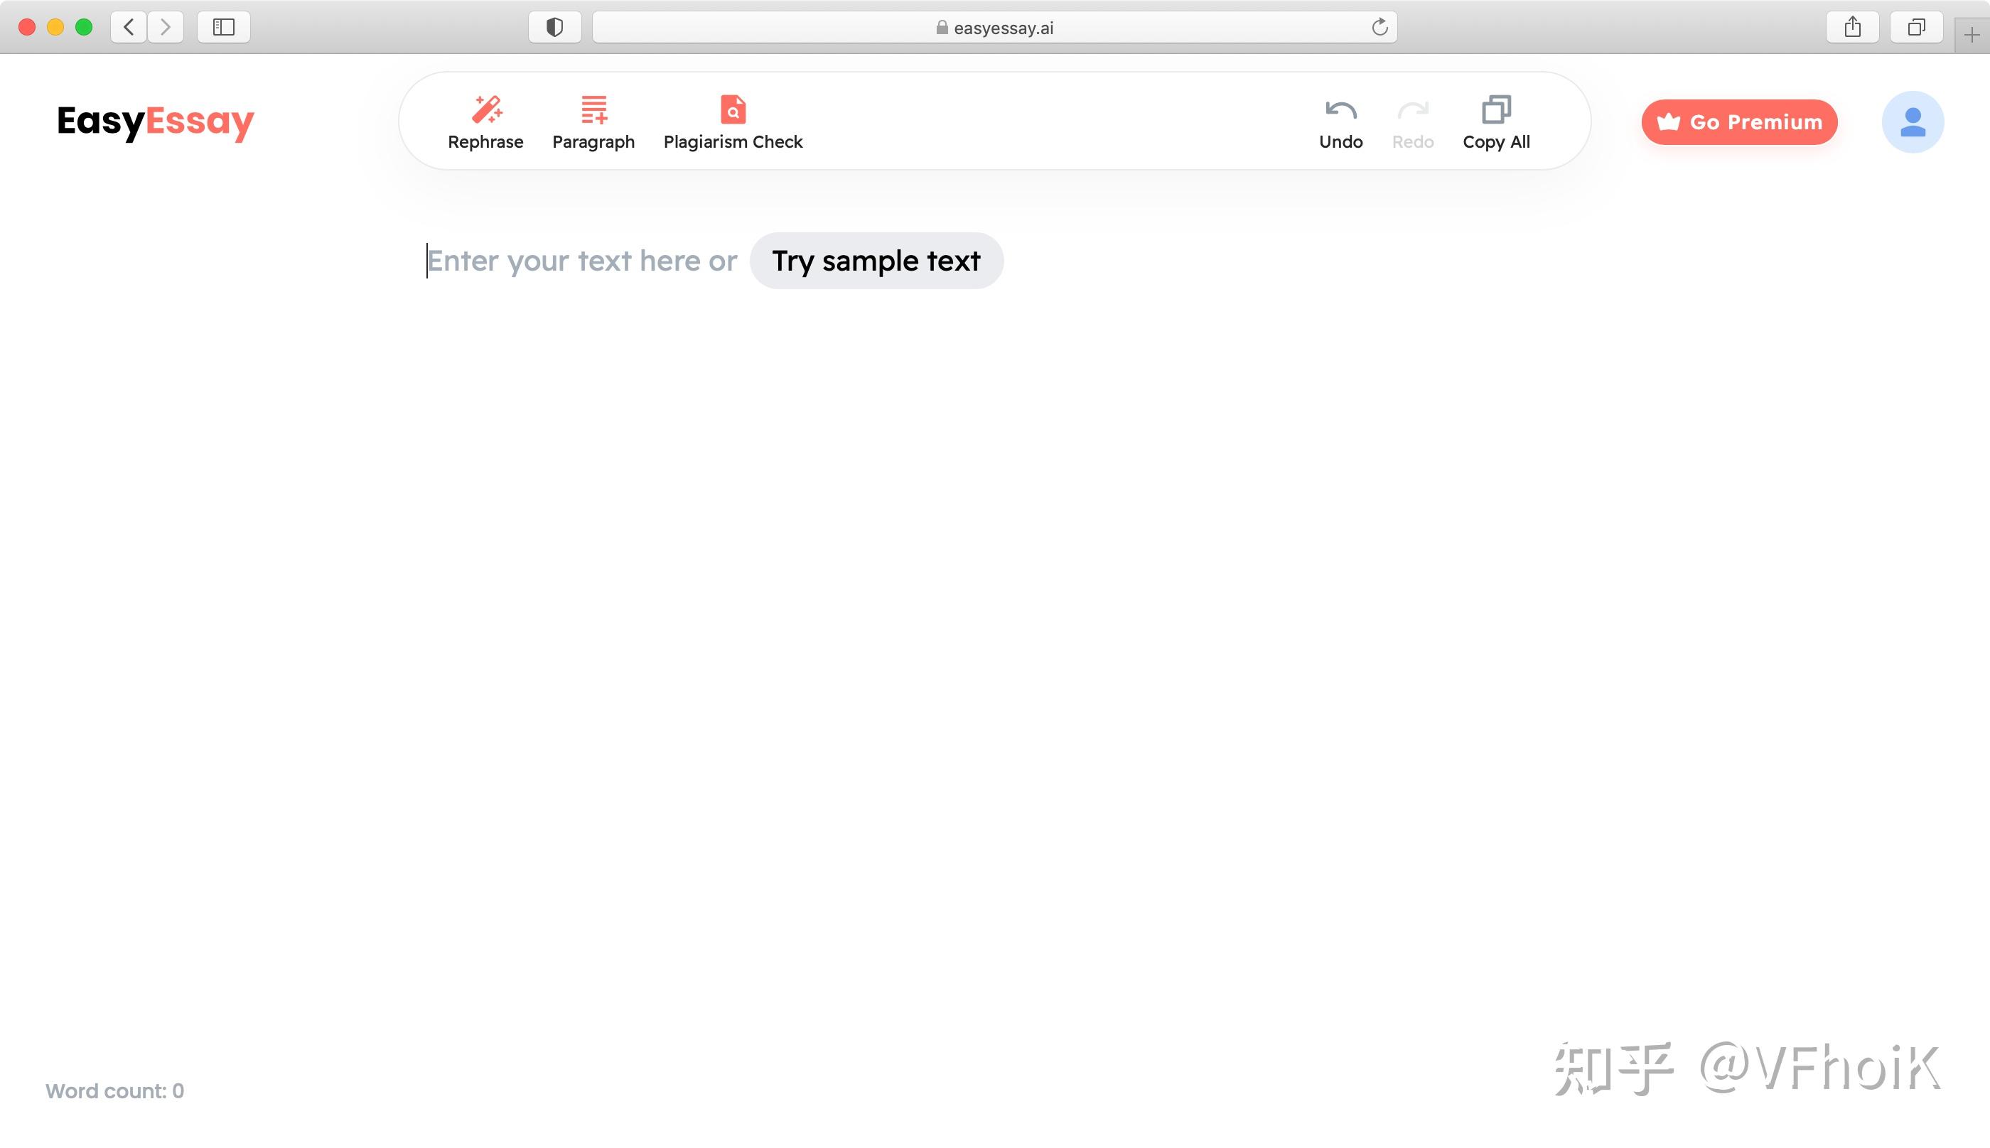Click the Rephrase magic wand icon
This screenshot has height=1148, width=1990.
(x=486, y=109)
